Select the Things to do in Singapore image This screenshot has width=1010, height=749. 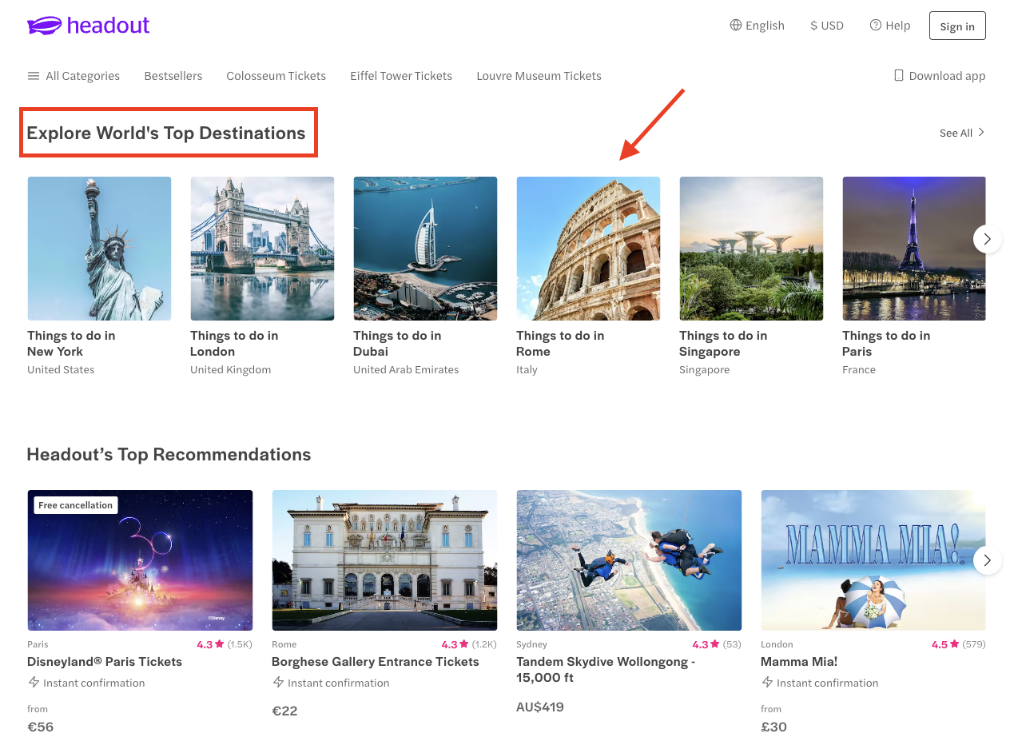pos(751,248)
